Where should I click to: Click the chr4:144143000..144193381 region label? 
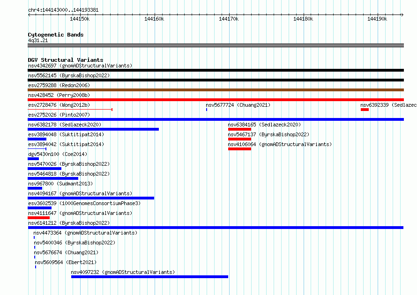[63, 10]
